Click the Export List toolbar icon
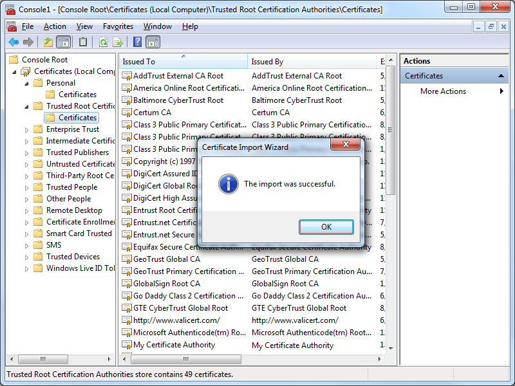515x386 pixels. pyautogui.click(x=118, y=42)
